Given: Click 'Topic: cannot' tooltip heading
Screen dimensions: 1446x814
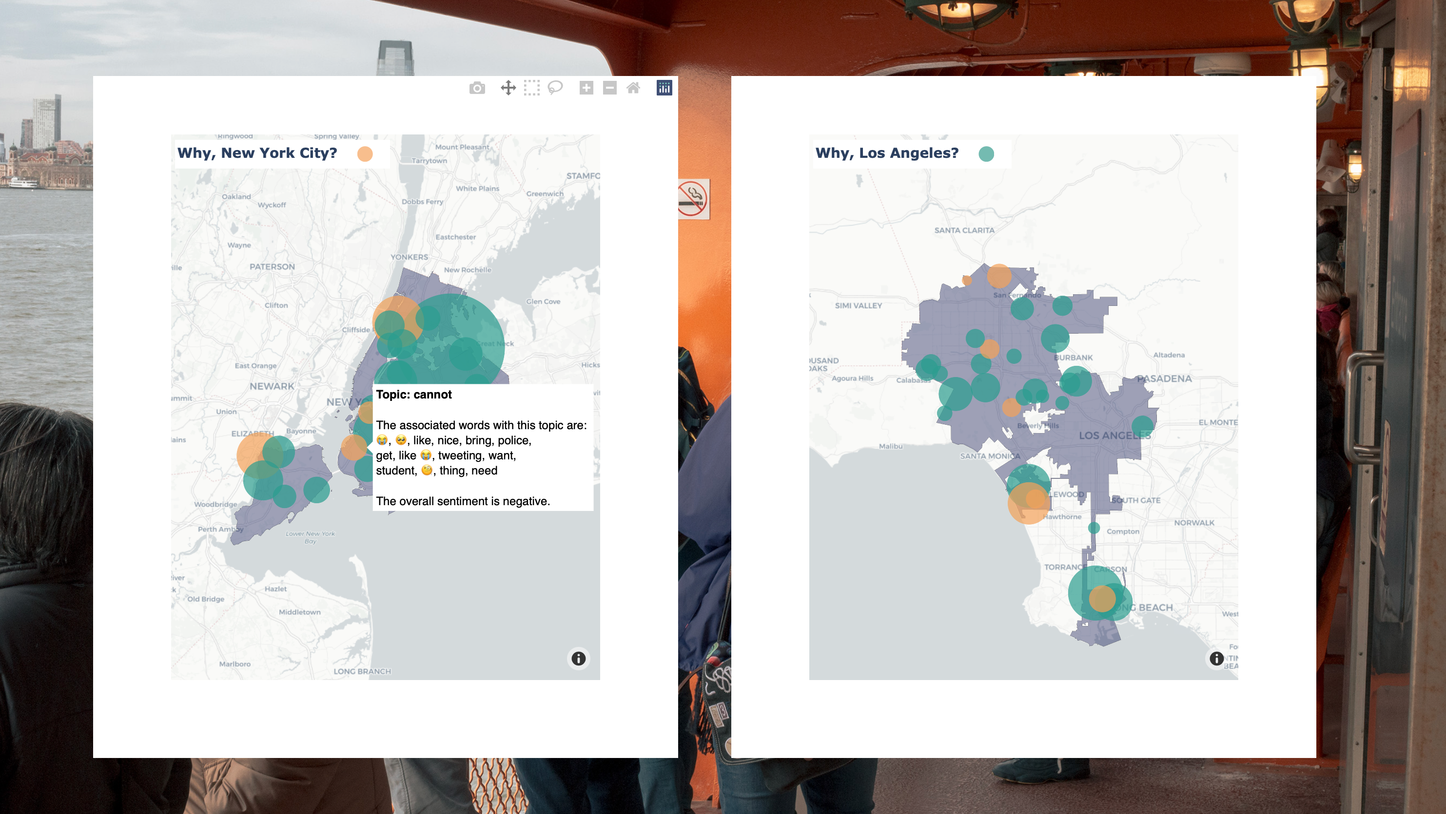Looking at the screenshot, I should click(414, 395).
